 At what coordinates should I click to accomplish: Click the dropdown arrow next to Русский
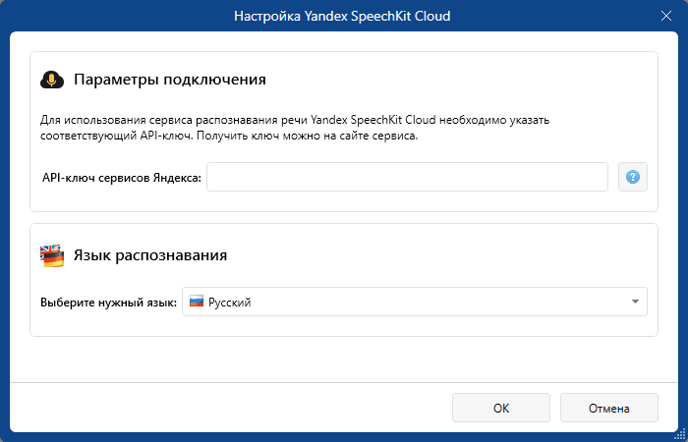click(x=635, y=302)
